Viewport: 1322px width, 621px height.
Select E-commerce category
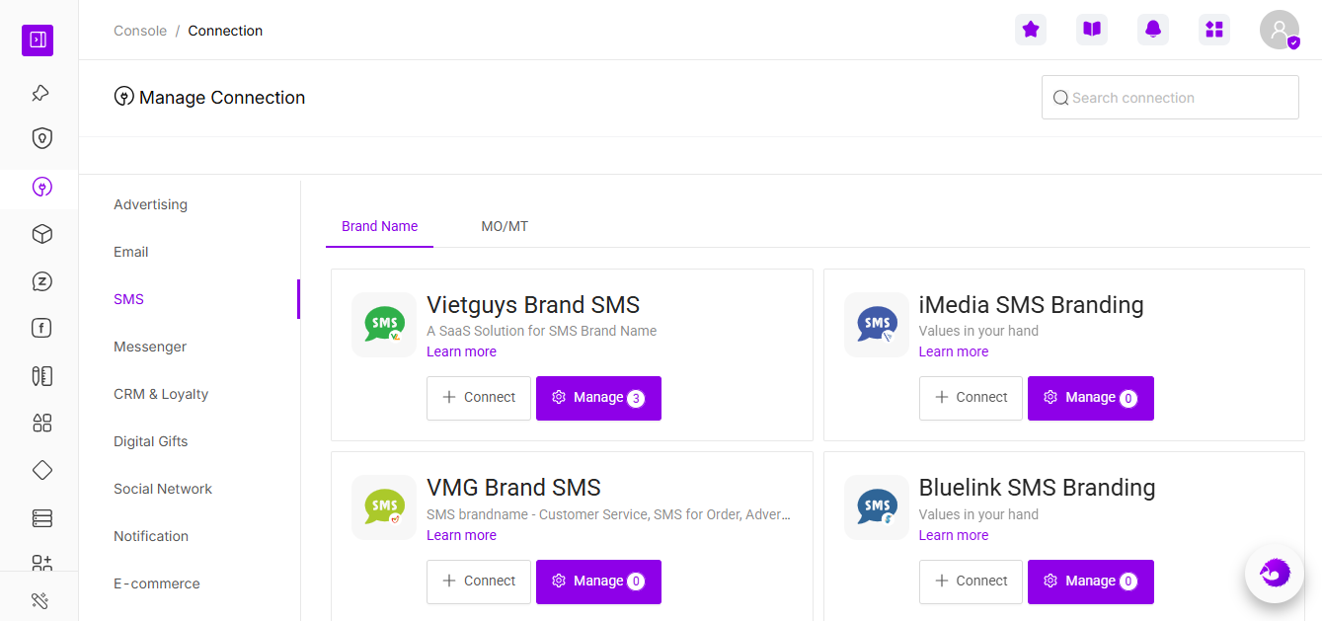tap(157, 583)
